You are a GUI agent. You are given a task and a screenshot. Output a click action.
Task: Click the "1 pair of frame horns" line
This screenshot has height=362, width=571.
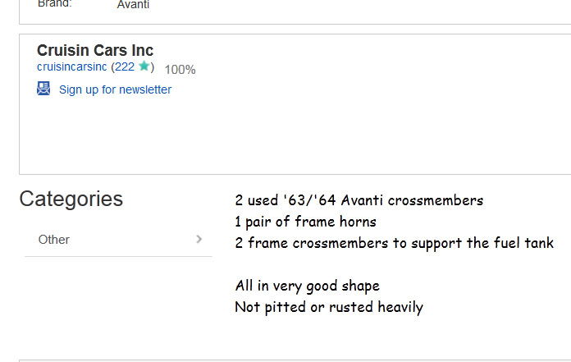(x=305, y=222)
